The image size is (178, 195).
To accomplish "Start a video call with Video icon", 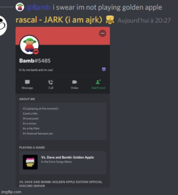I will pyautogui.click(x=74, y=82).
